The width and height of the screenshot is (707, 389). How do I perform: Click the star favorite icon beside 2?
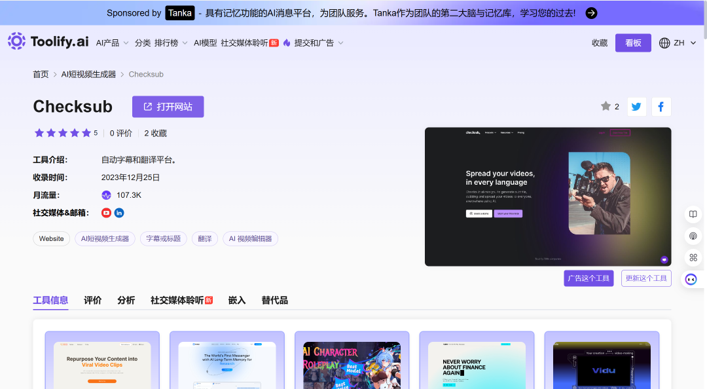(x=606, y=106)
